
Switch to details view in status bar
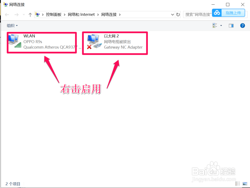coord(237,184)
